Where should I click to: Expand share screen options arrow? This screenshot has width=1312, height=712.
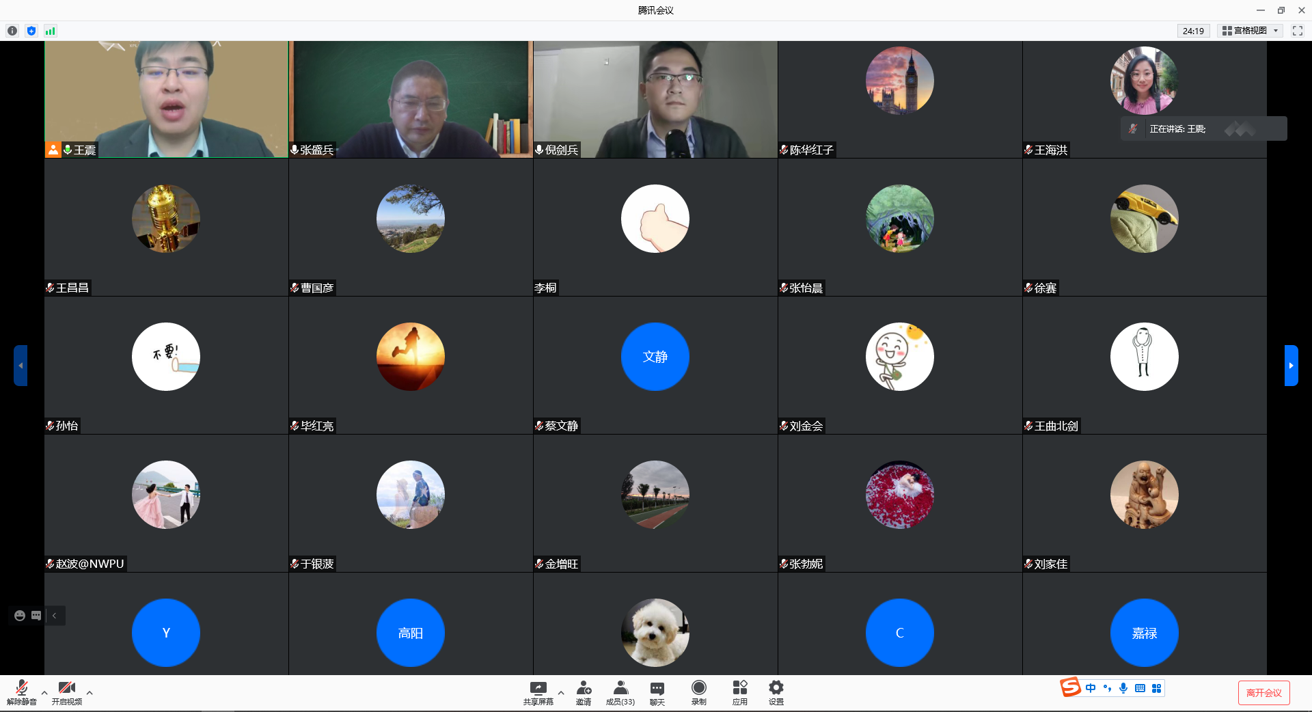point(561,693)
